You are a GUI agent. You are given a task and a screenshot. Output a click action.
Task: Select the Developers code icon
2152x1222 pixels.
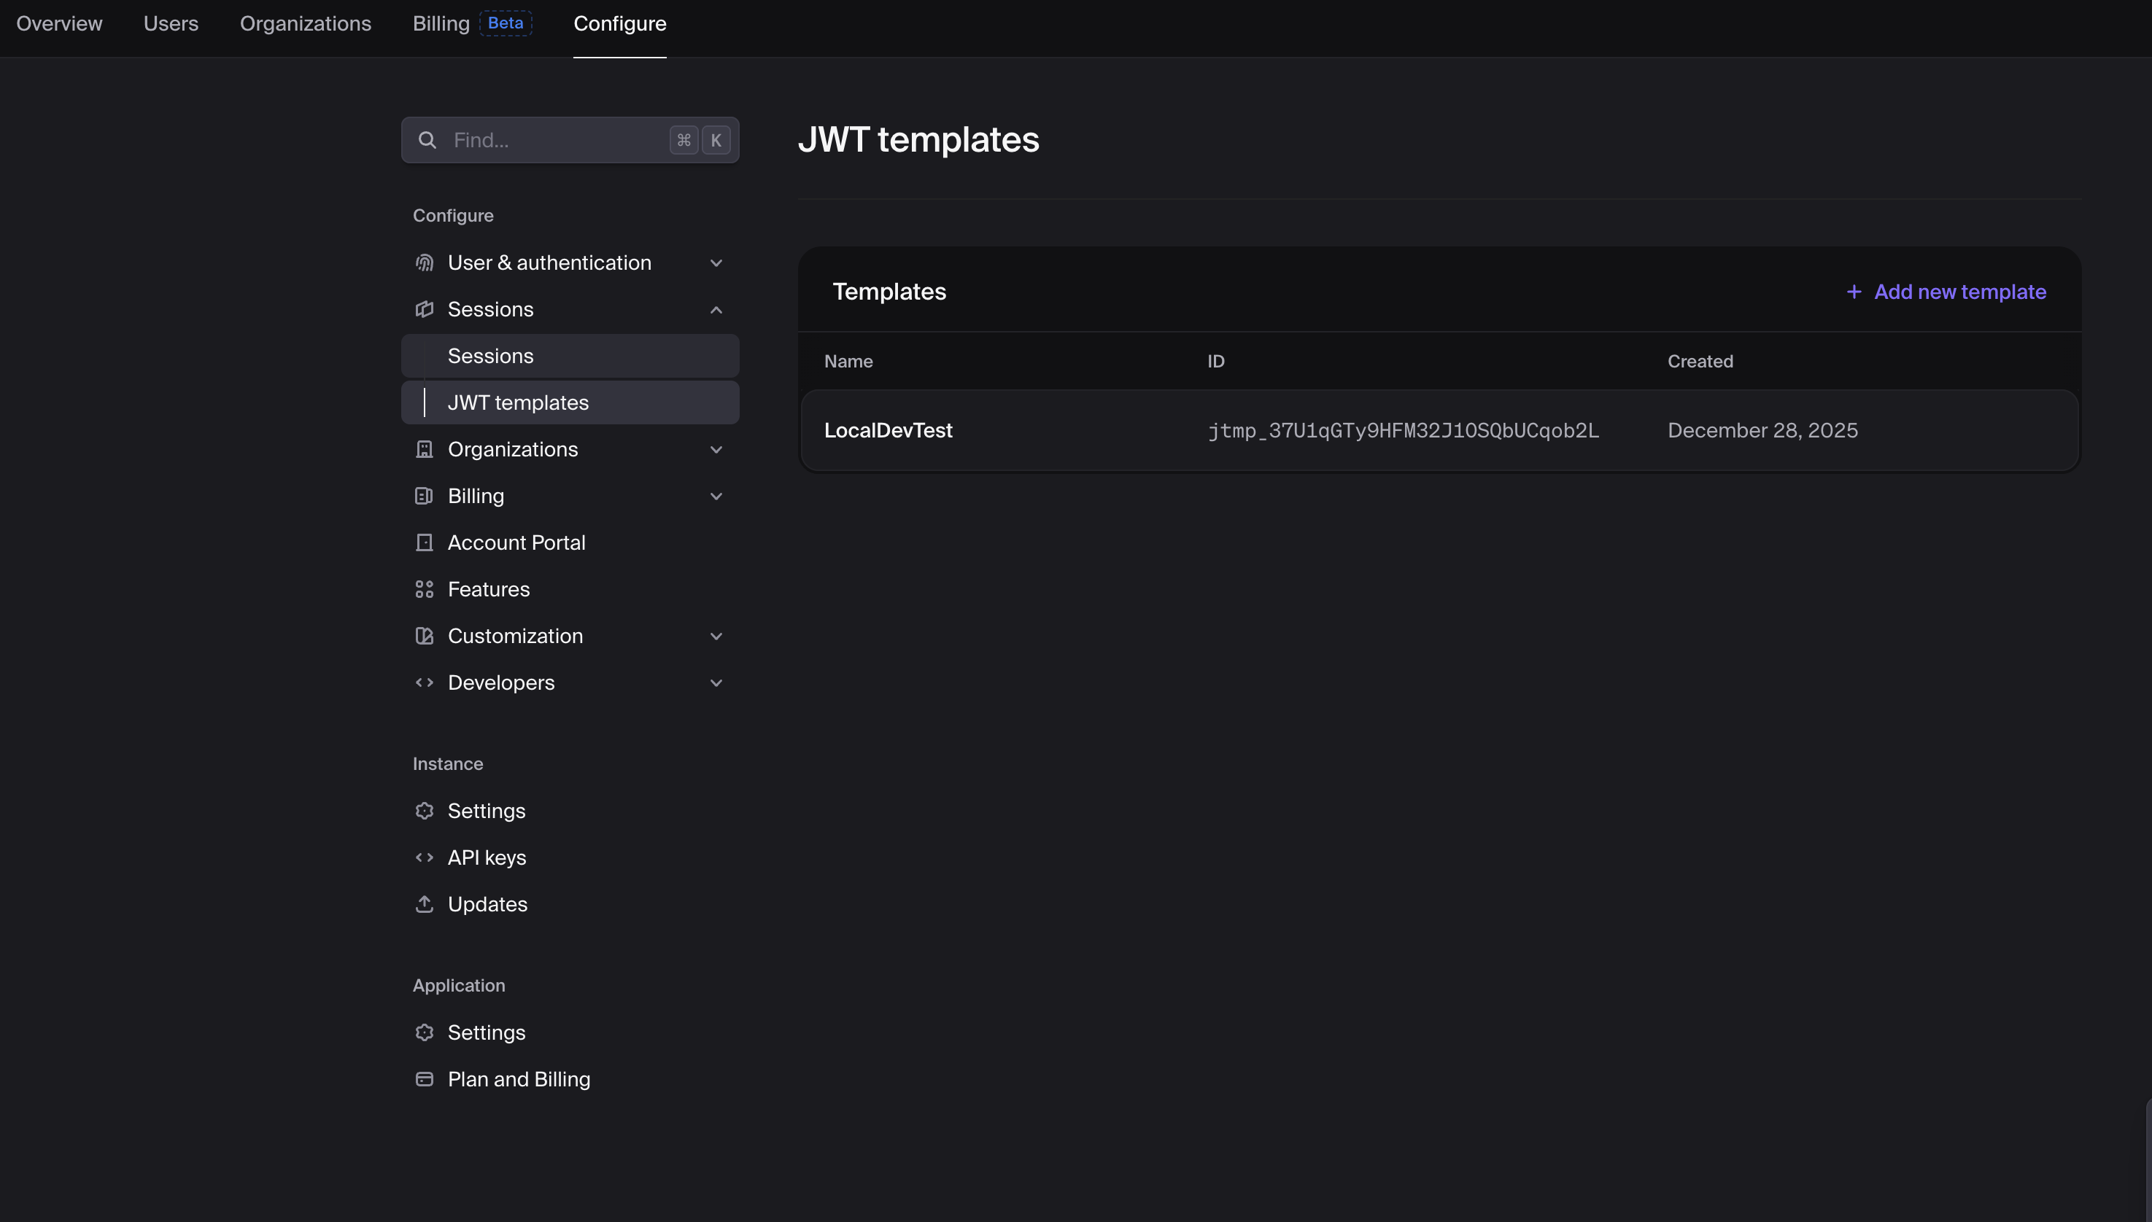coord(424,682)
